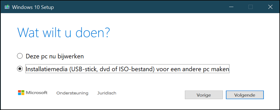
Task: Click the Windows 10 Setup title bar icon
Action: 7,7
